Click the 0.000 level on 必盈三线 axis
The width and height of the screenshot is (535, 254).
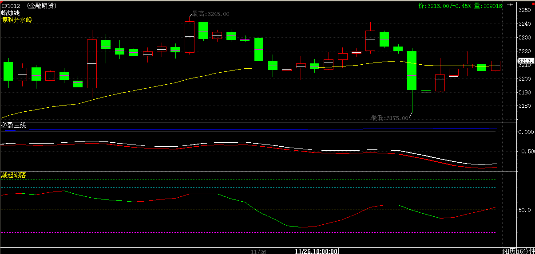[526, 132]
